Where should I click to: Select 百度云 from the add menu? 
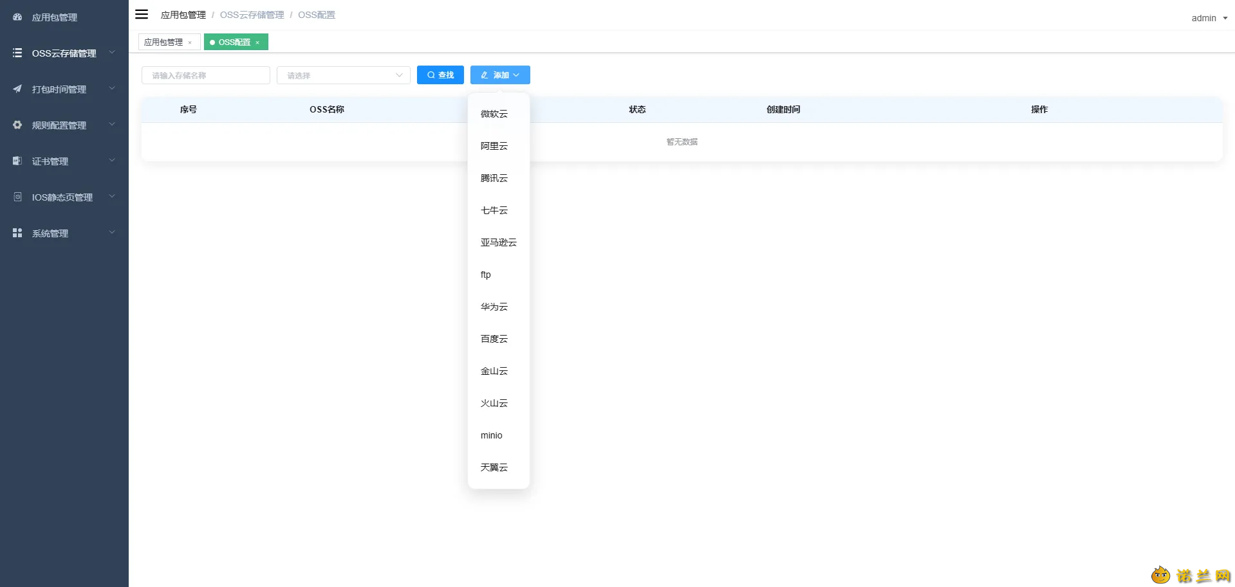(499, 339)
